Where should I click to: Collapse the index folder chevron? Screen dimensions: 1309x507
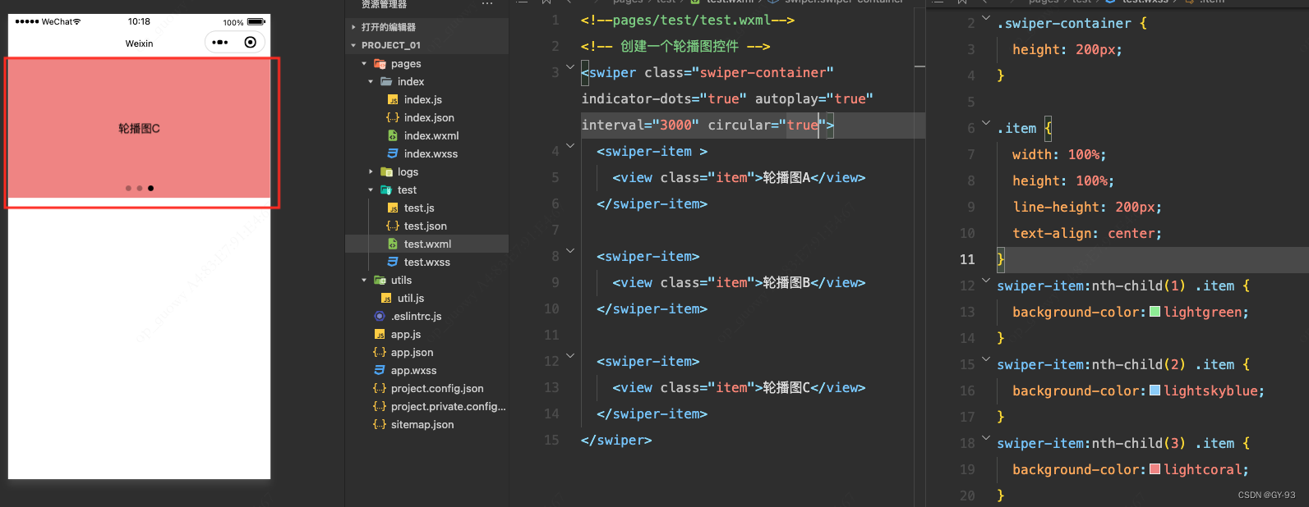(371, 81)
